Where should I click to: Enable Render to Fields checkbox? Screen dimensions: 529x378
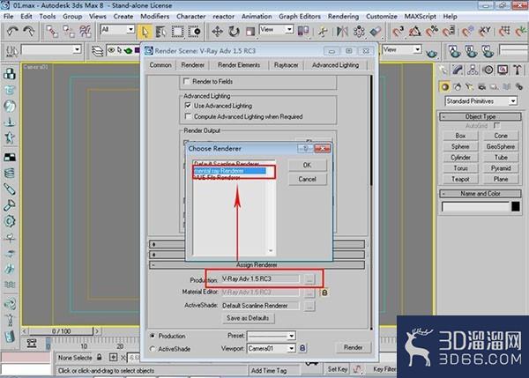(x=186, y=81)
